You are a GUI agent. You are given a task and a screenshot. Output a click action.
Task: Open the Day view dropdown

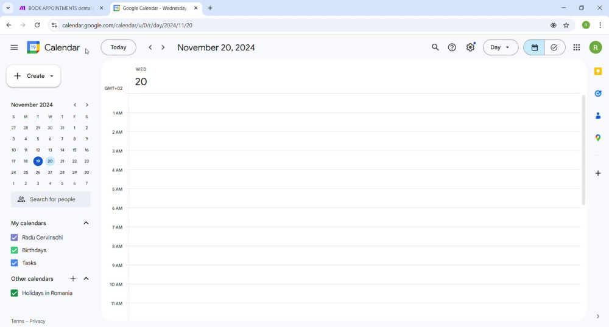(x=500, y=47)
